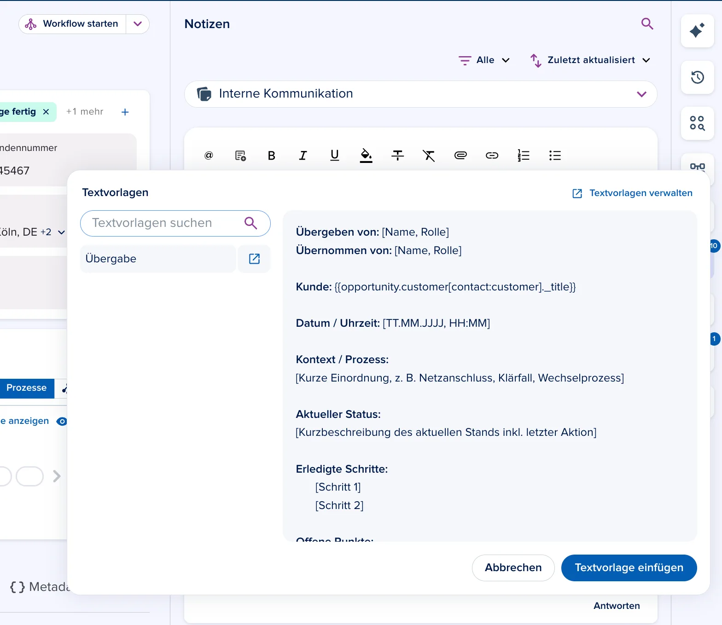Image resolution: width=722 pixels, height=625 pixels.
Task: Search notes with the magnifier icon
Action: [x=647, y=23]
